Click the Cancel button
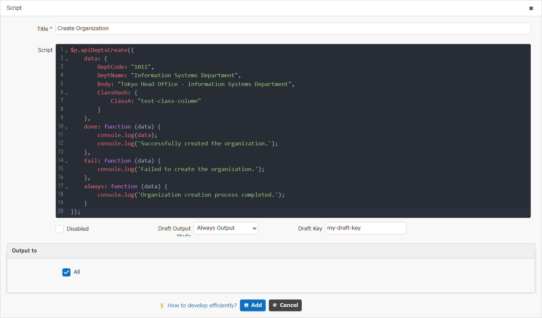The image size is (542, 318). [x=285, y=305]
